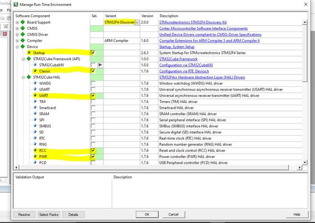Uncheck the UART driver checkbox
The height and width of the screenshot is (223, 315).
(x=93, y=95)
